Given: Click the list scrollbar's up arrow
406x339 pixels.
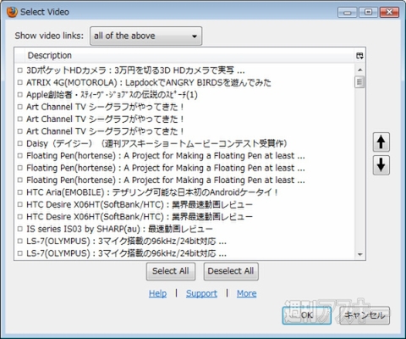Looking at the screenshot, I should click(359, 69).
